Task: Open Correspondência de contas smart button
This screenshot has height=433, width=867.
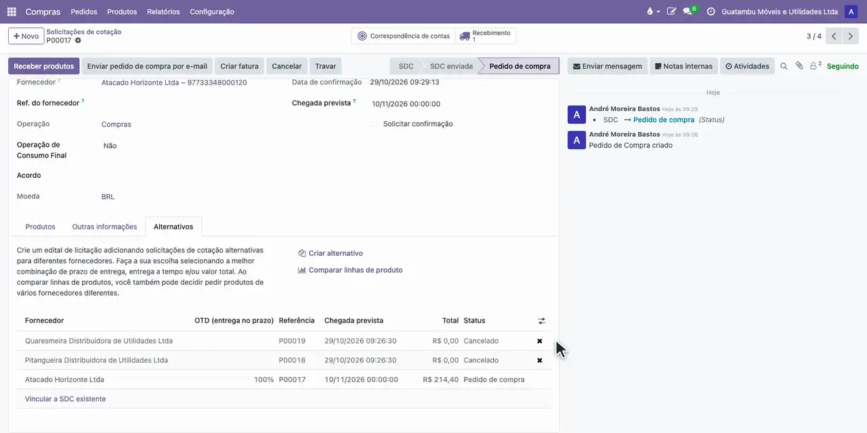Action: click(x=403, y=36)
